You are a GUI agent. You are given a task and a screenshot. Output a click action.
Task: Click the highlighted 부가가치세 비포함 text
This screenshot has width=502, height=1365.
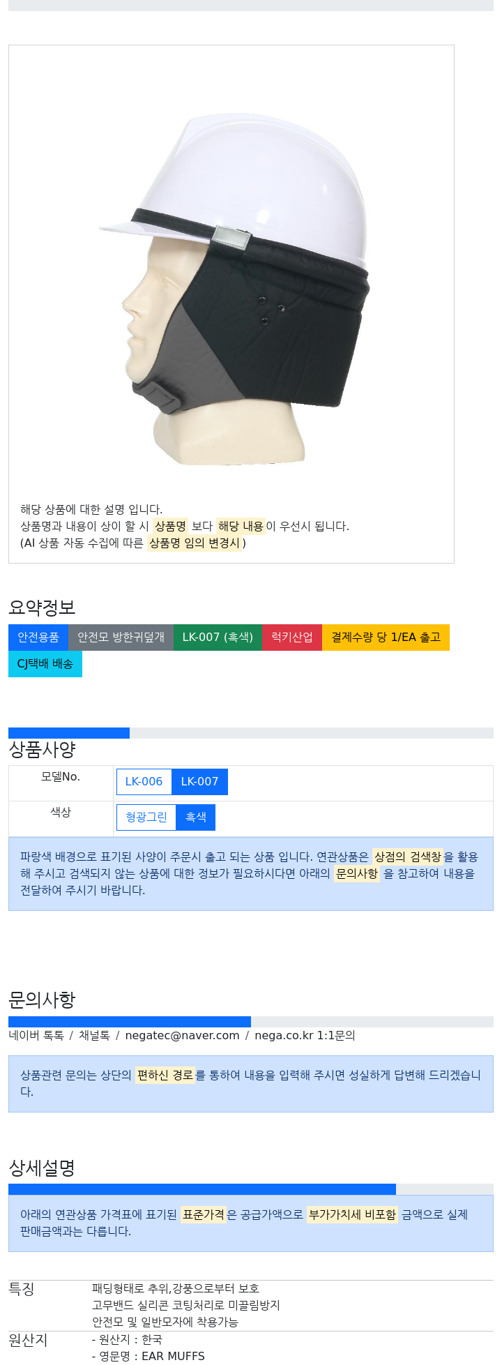(352, 1214)
